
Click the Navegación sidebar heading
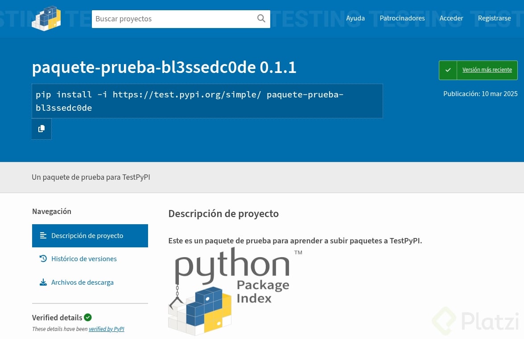(52, 211)
